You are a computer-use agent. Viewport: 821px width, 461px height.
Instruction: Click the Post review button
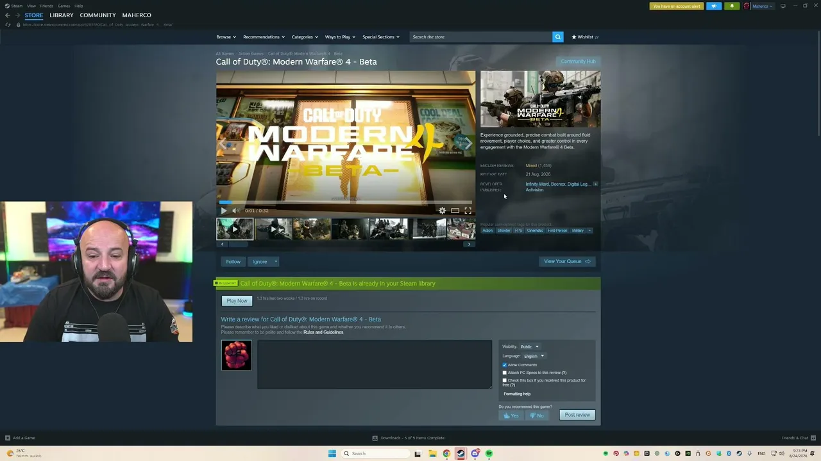tap(577, 415)
